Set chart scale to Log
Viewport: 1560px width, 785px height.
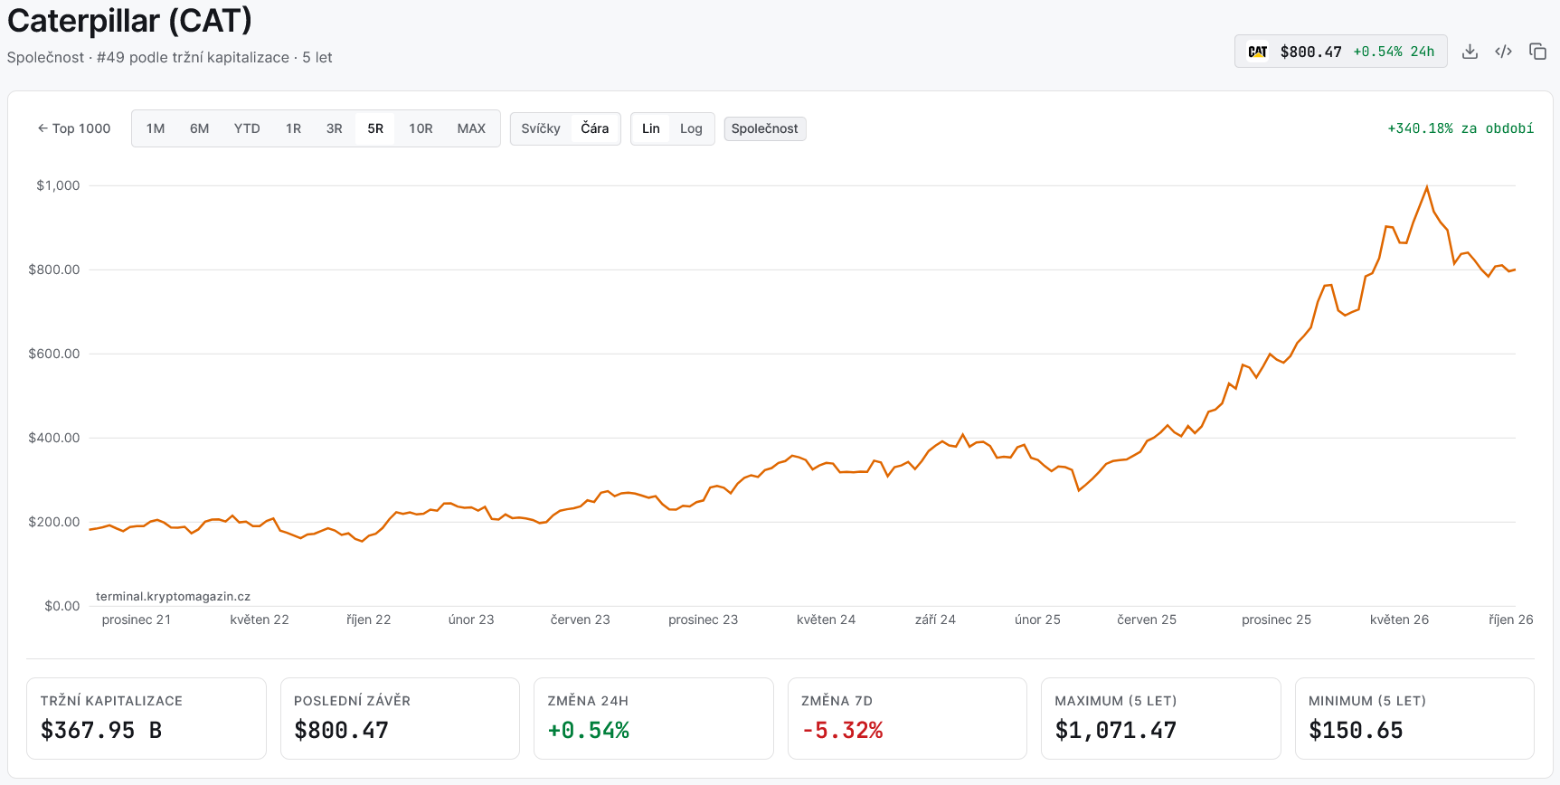691,128
